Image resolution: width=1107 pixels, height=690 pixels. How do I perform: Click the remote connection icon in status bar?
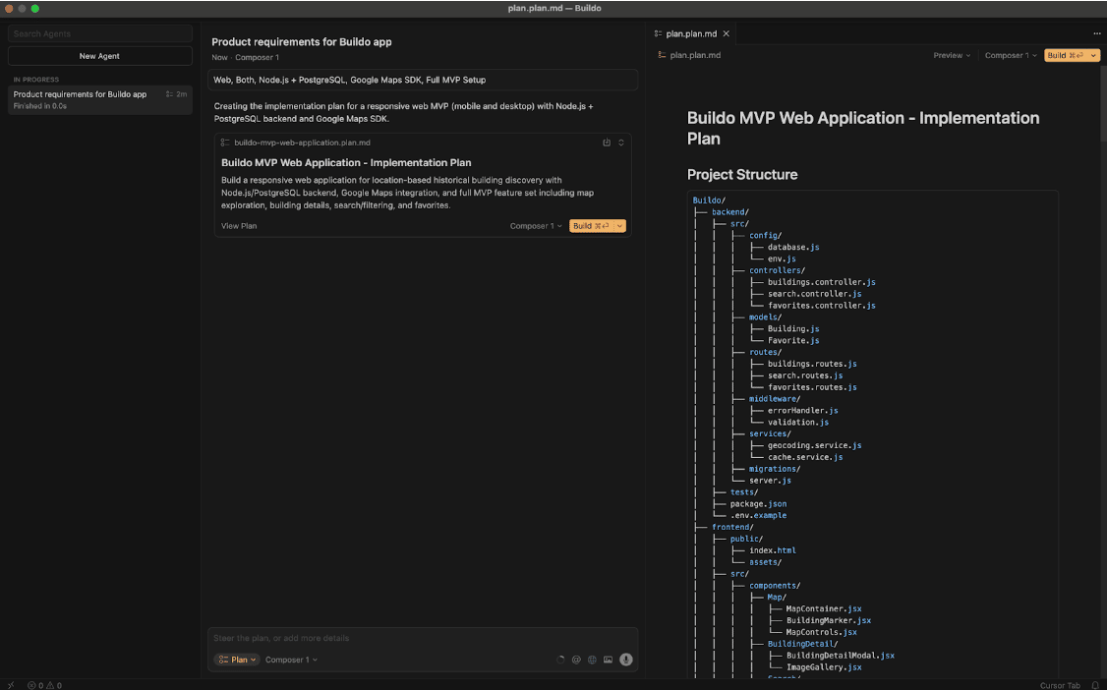(x=11, y=685)
